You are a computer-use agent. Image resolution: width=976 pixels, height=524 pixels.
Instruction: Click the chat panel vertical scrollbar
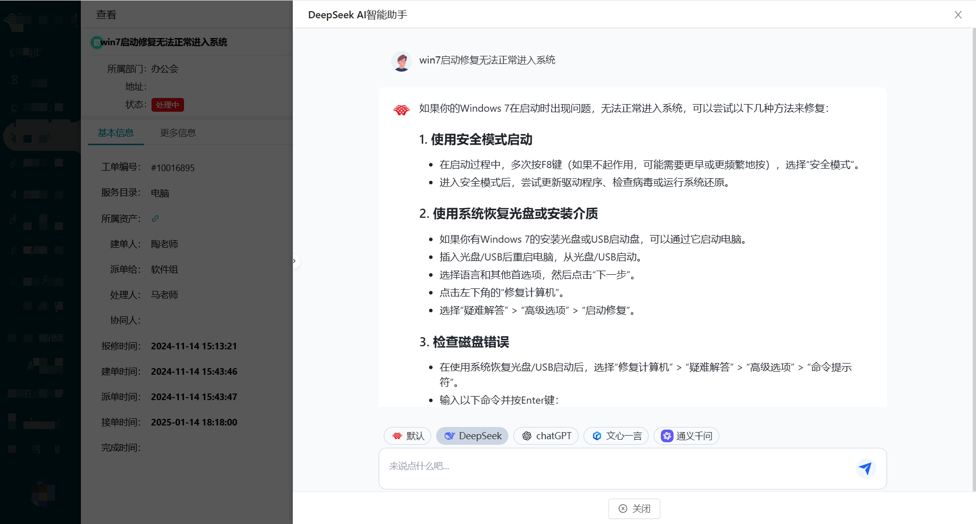pyautogui.click(x=973, y=254)
